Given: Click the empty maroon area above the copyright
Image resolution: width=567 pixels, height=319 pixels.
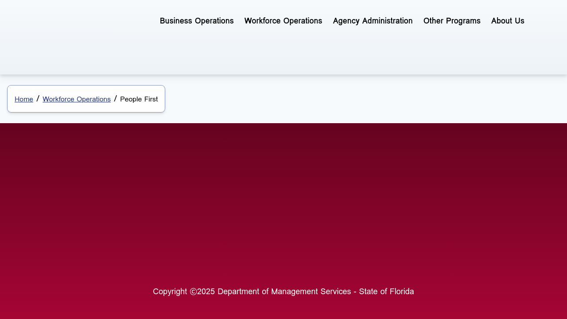Looking at the screenshot, I should coord(283,199).
